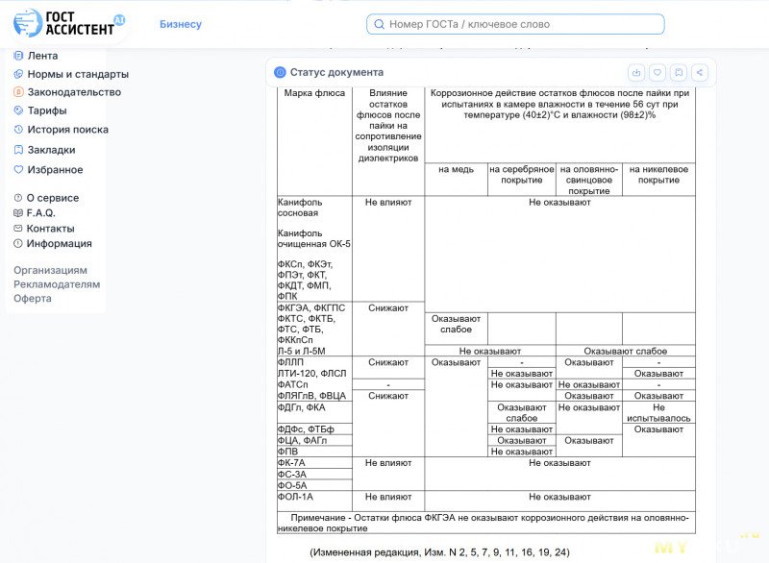Screen dimensions: 769x563
Task: Focus the Номер ГОСТа search field
Action: click(519, 24)
